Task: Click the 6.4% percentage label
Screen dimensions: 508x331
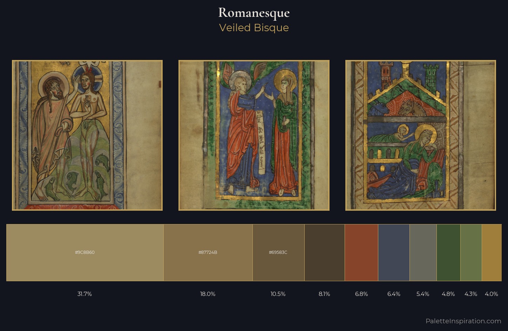Action: [x=394, y=294]
